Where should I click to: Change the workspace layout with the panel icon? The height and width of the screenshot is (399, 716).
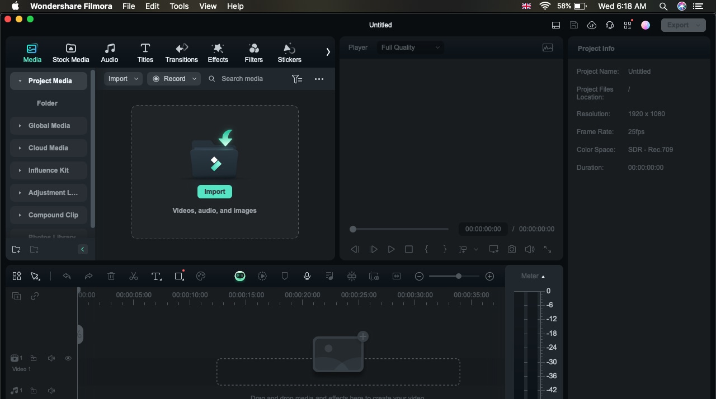(x=556, y=25)
